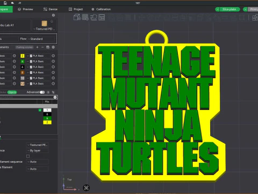Open filament sequence Auto dropdown
Image resolution: width=258 pixels, height=194 pixels.
(x=37, y=162)
